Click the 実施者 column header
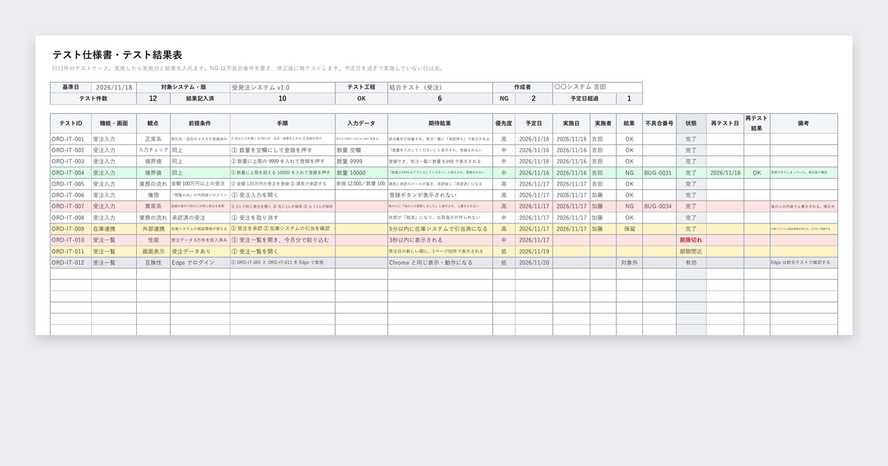The width and height of the screenshot is (888, 466). [x=603, y=124]
